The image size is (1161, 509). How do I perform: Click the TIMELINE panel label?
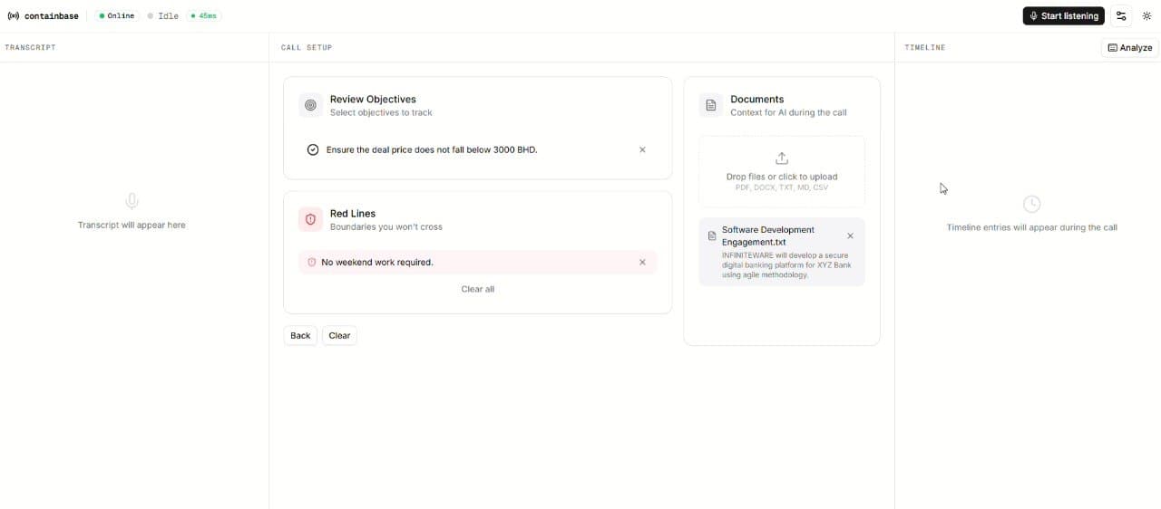925,47
